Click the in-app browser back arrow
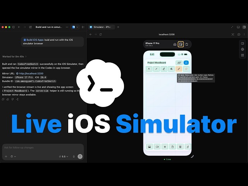Screen dimensions: 248x186 tap(91, 34)
